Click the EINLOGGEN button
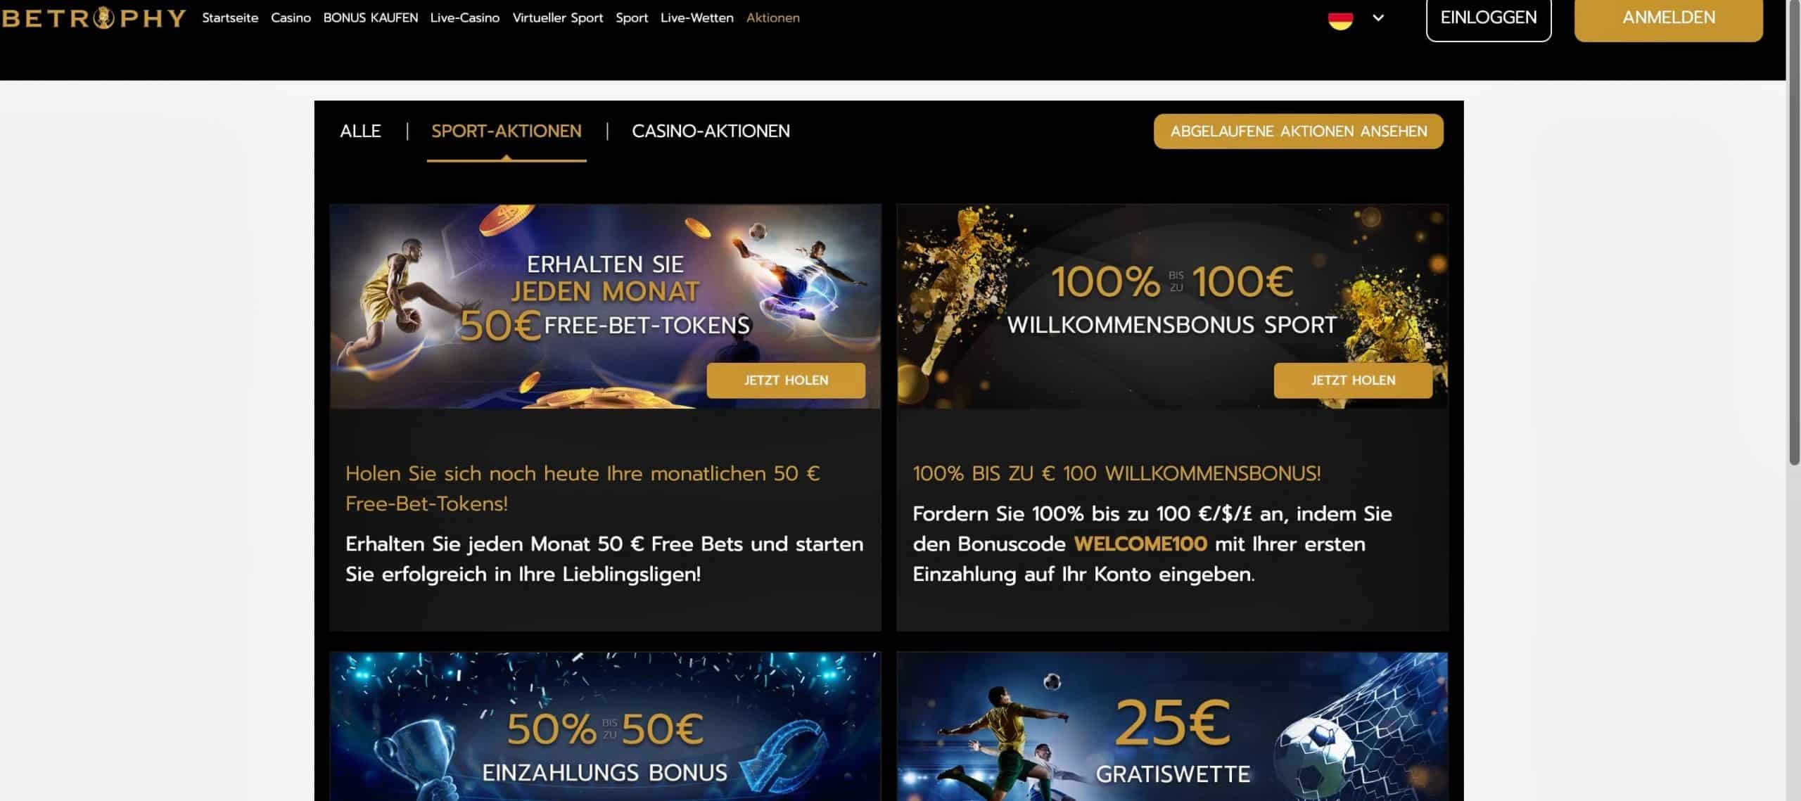The image size is (1801, 801). point(1489,18)
